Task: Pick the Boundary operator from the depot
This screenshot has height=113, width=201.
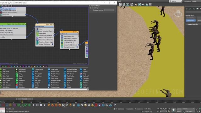Action: pos(20,87)
